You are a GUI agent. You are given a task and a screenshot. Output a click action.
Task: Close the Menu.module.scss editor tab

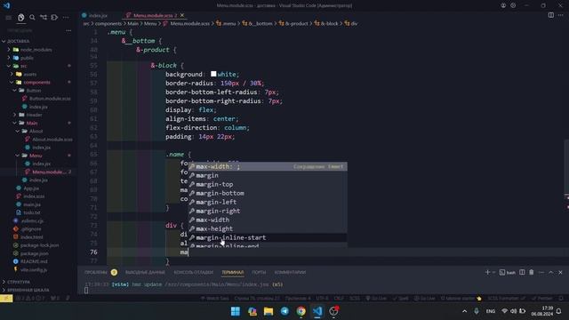pos(182,15)
